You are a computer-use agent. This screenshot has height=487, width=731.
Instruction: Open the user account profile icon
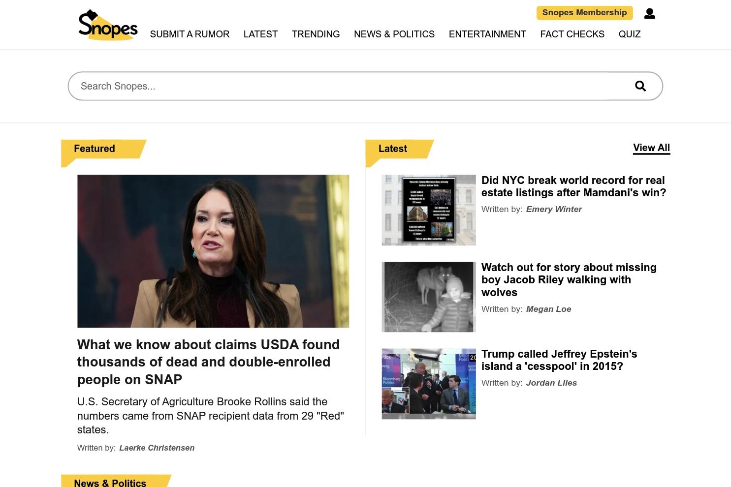coord(650,14)
